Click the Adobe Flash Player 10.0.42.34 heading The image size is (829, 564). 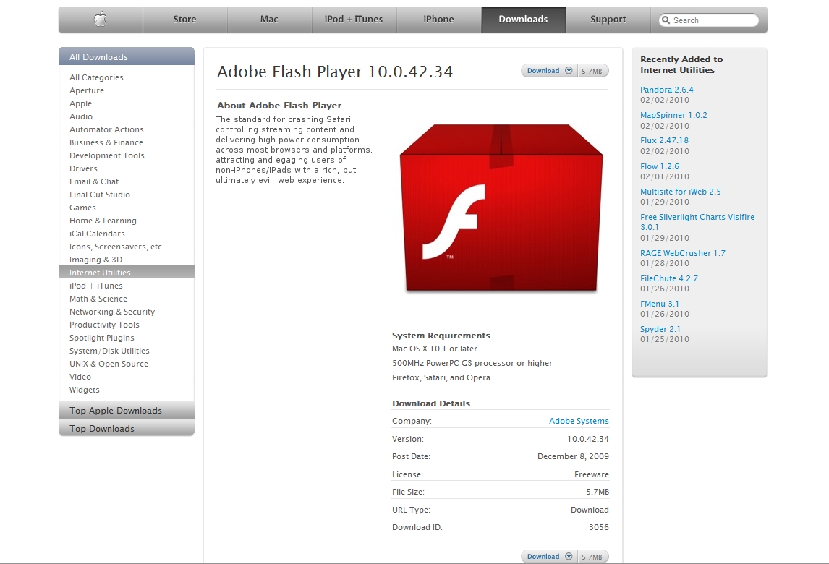click(x=335, y=72)
